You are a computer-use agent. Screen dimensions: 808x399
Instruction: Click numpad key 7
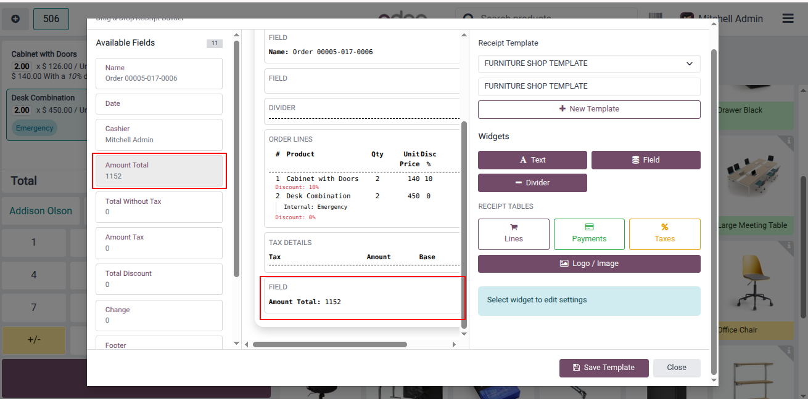[34, 307]
